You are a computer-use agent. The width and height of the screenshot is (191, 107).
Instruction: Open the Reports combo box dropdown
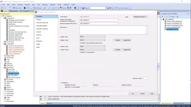105,8
